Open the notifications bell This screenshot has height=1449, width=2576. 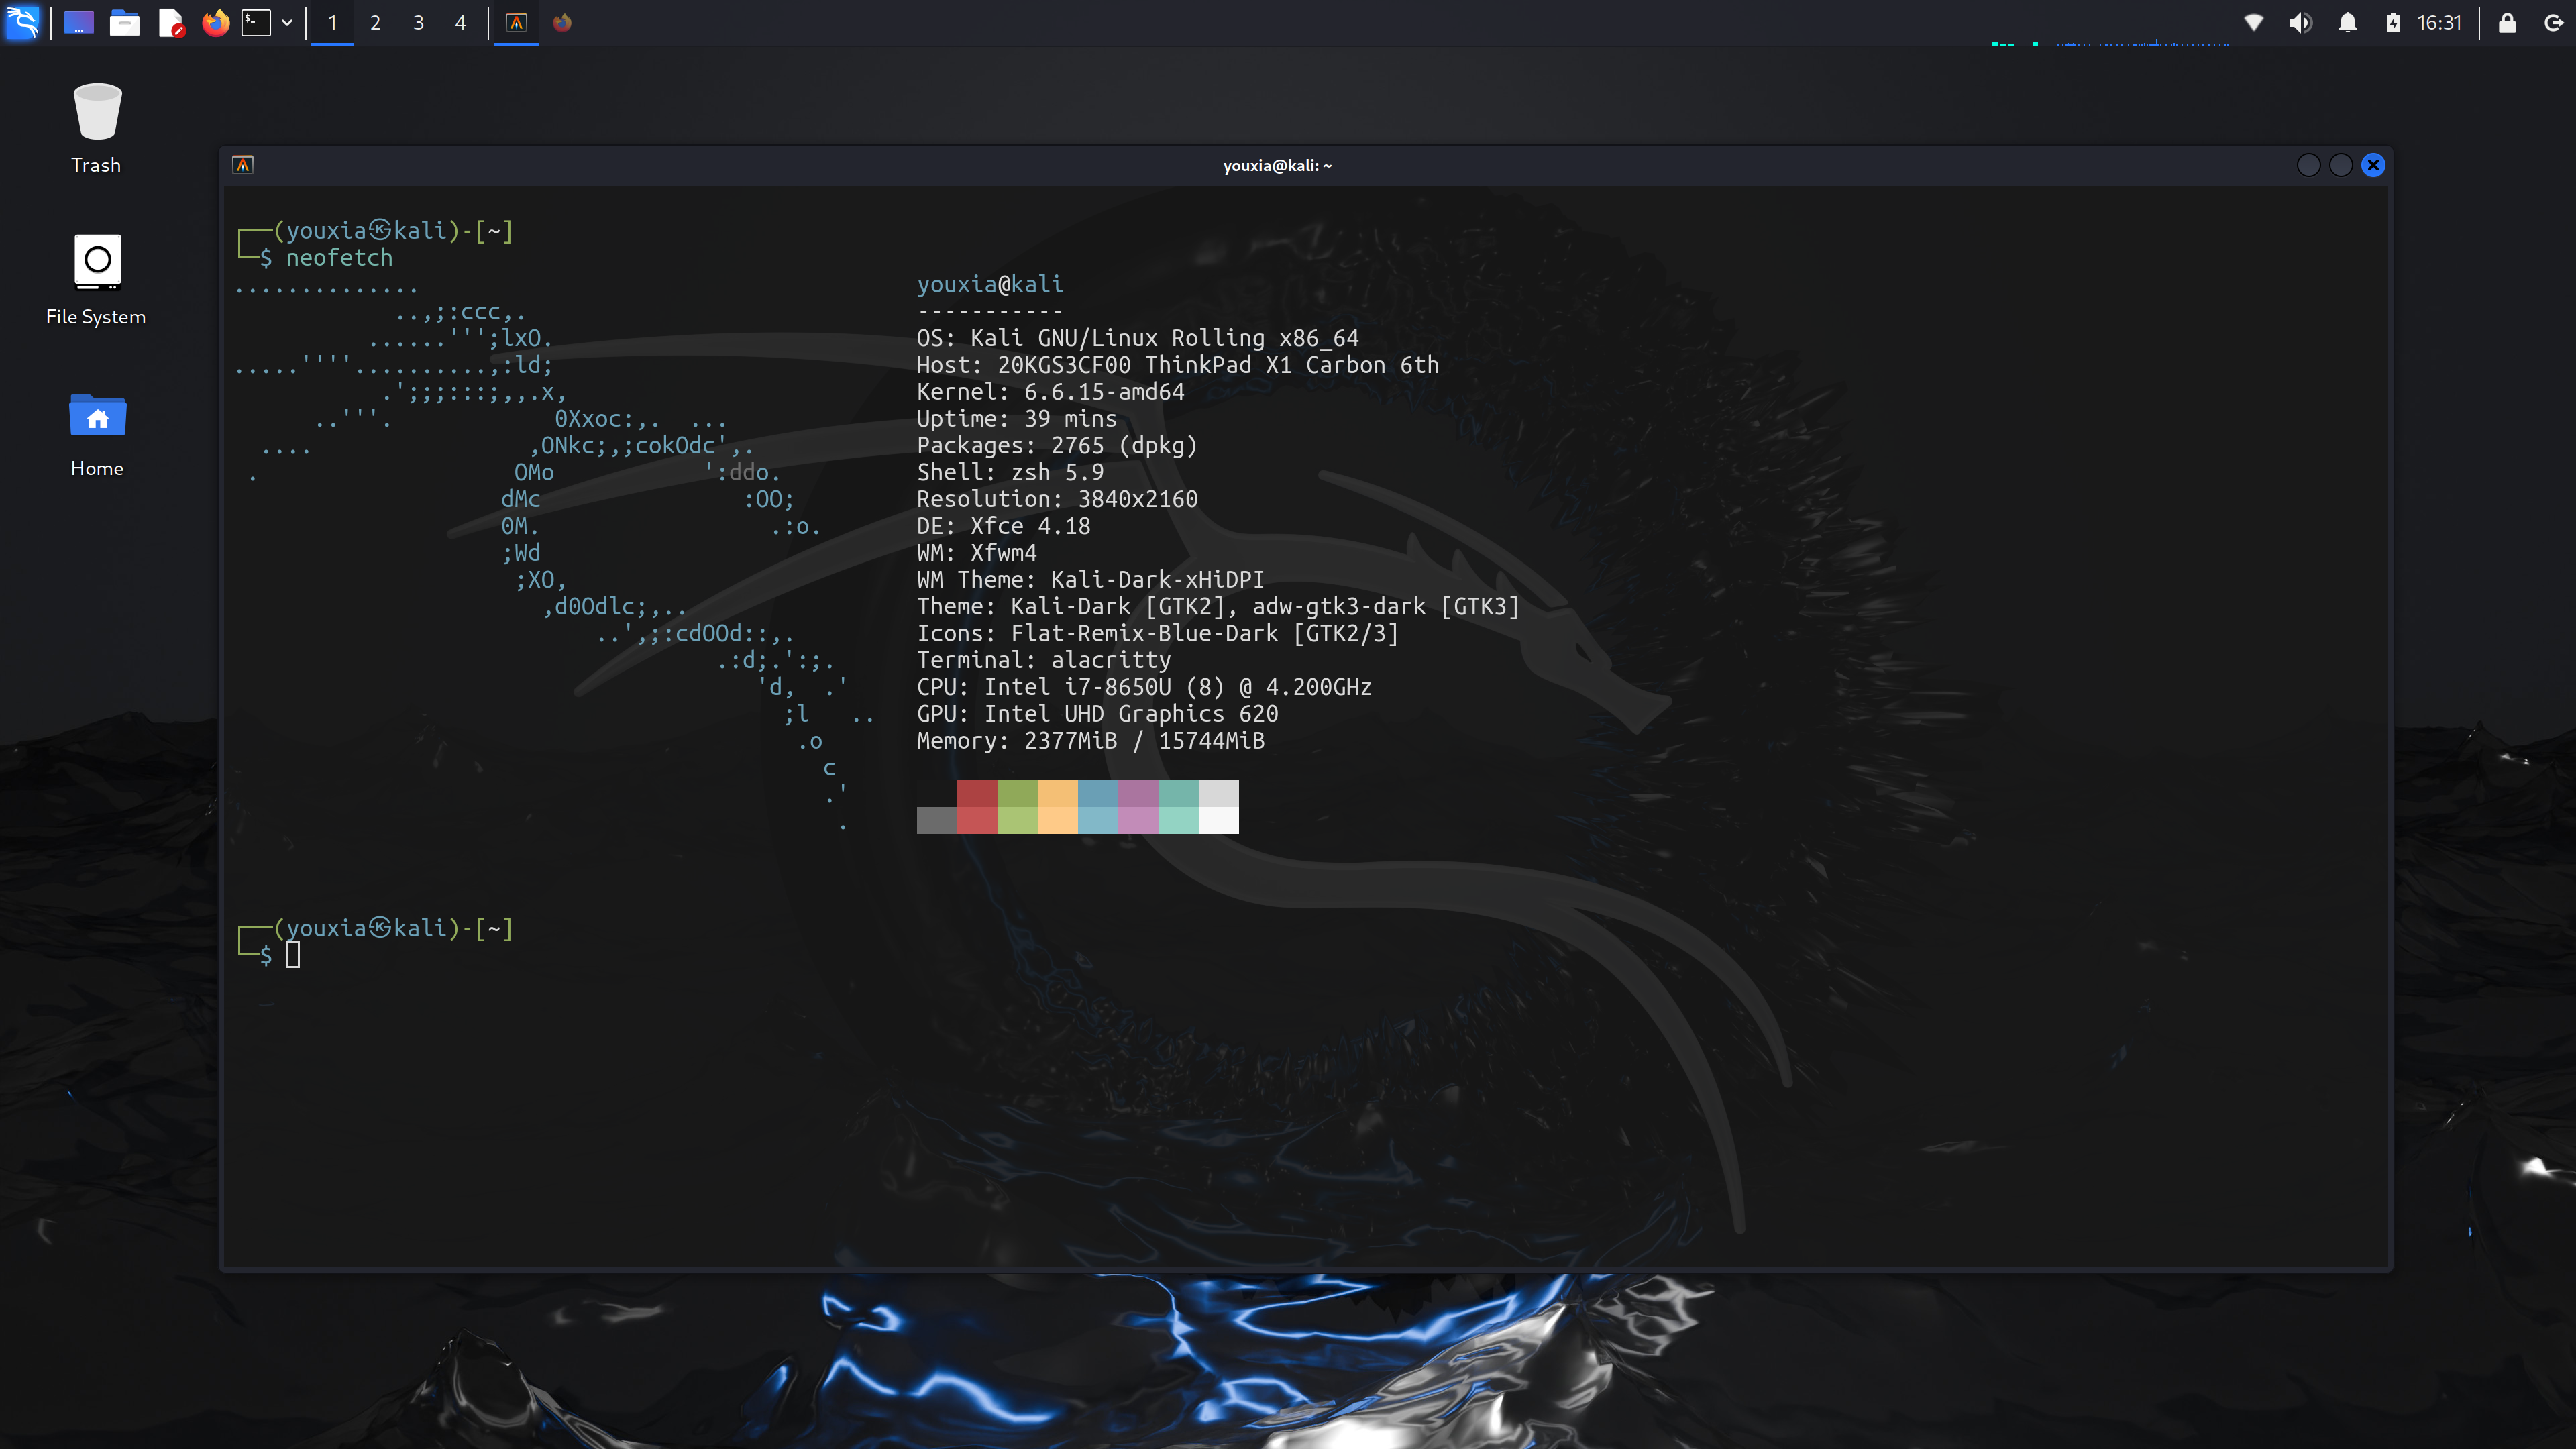[x=2347, y=22]
